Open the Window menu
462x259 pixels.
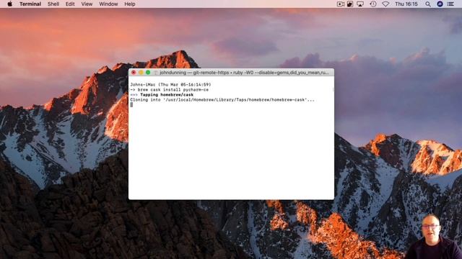pyautogui.click(x=108, y=4)
